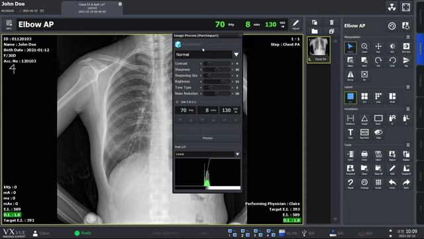
Task: Click the Adjust pencil button
Action: [x=296, y=25]
